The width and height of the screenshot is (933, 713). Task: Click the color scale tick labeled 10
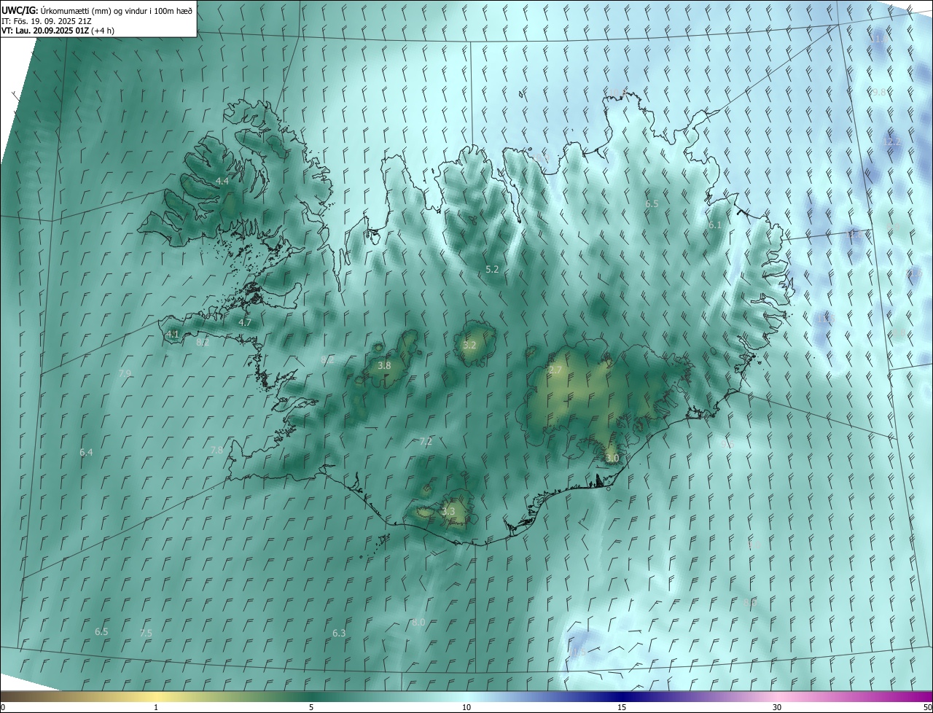click(466, 707)
